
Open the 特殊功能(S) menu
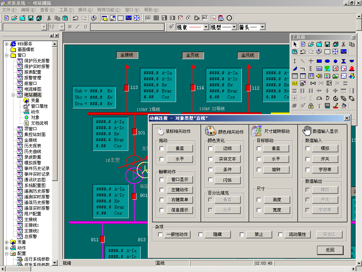click(109, 10)
